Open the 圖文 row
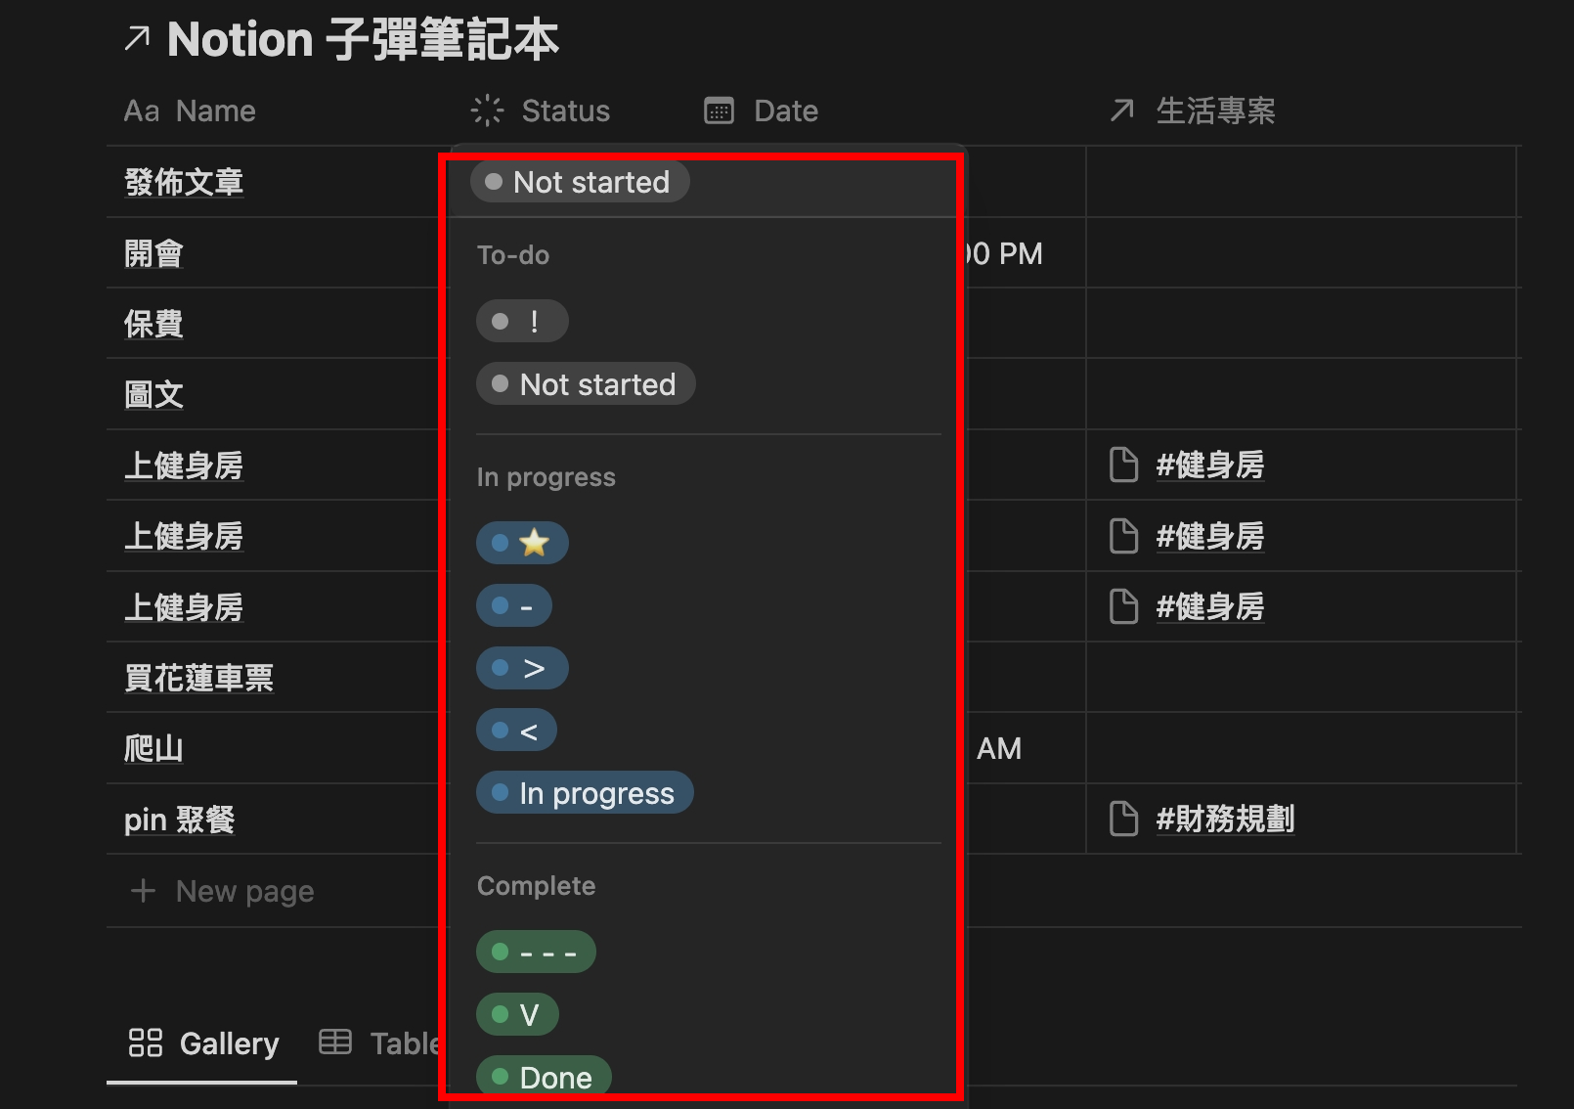The height and width of the screenshot is (1109, 1574). (x=153, y=395)
